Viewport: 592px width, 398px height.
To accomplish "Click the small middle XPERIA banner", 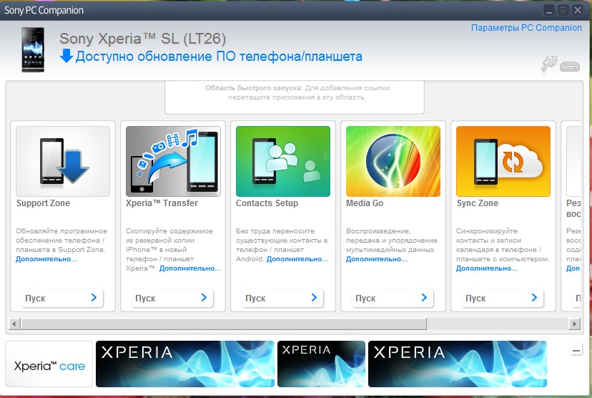I will 321,364.
